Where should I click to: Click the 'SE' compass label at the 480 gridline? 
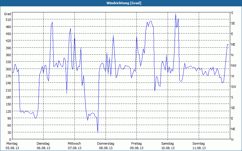[233, 23]
